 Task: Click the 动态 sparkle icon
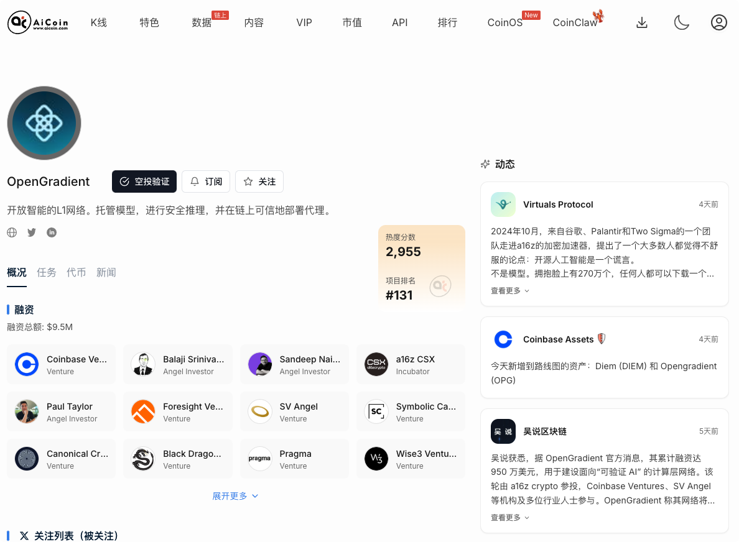[x=485, y=164]
